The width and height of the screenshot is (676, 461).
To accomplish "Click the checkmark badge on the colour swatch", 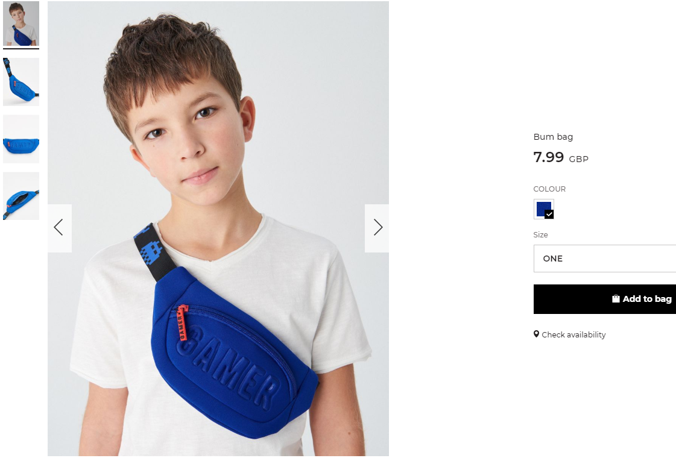I will pos(549,214).
